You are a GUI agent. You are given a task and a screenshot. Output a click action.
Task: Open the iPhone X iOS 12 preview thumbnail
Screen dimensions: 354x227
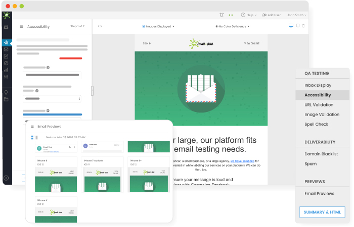56,210
